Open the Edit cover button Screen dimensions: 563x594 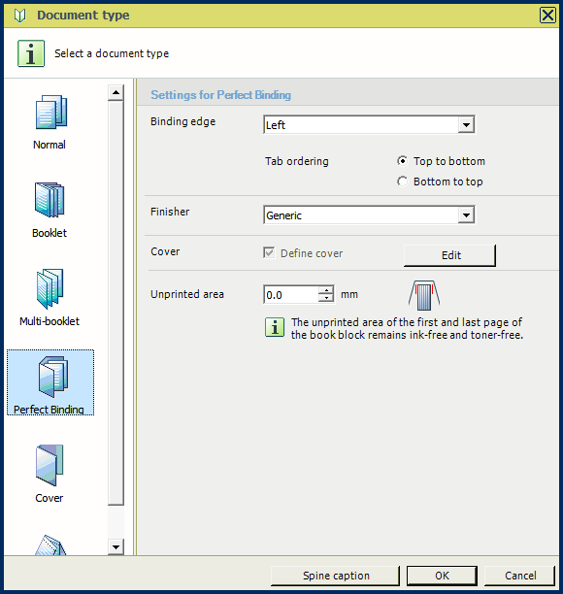coord(449,255)
